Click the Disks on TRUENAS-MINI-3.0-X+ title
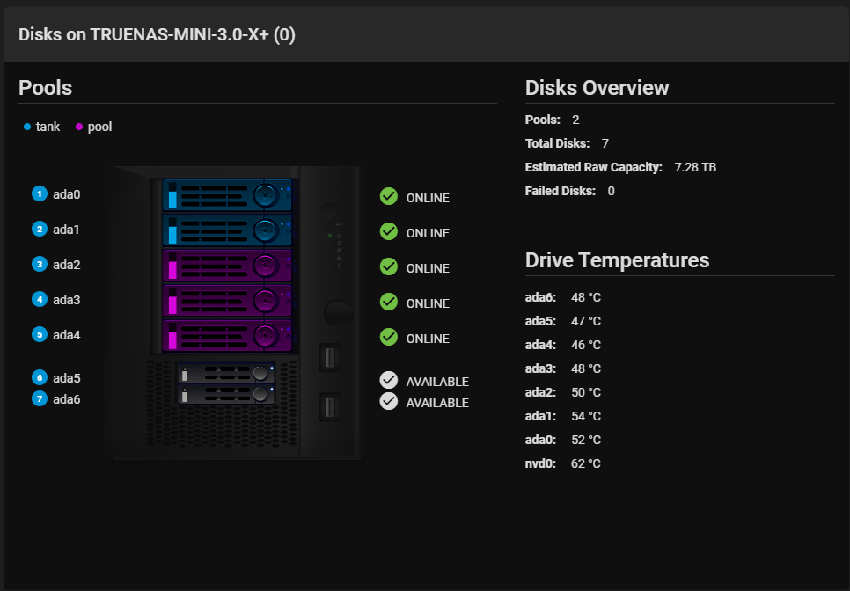 (x=158, y=34)
